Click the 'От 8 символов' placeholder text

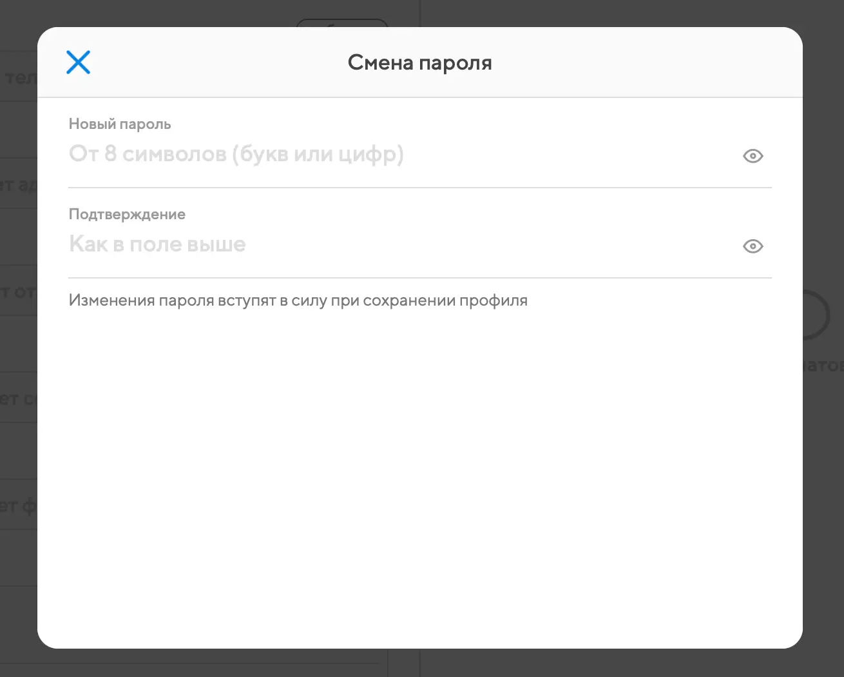[x=236, y=154]
